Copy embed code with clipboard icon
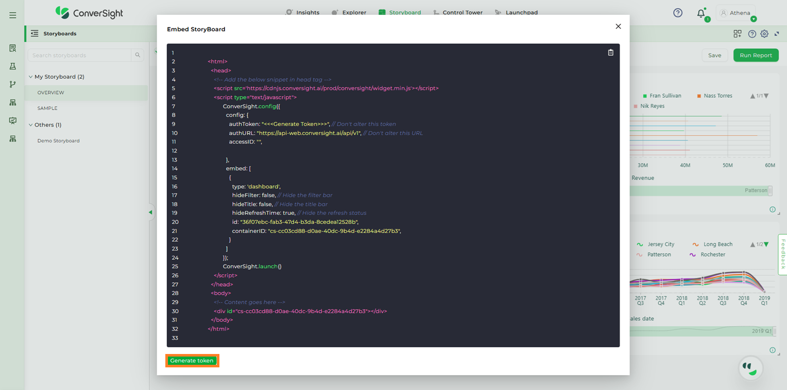The width and height of the screenshot is (787, 390). [610, 52]
